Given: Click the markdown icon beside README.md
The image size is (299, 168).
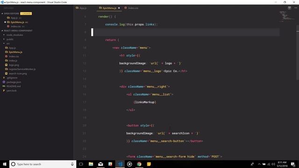Looking at the screenshot, I should pyautogui.click(x=4, y=86).
